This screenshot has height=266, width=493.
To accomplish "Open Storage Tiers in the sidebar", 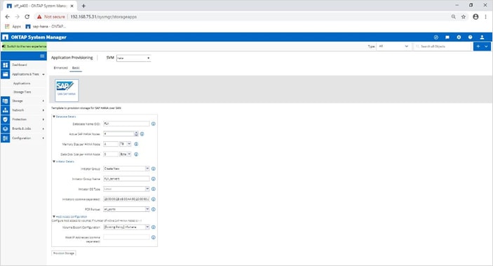I will click(x=22, y=92).
